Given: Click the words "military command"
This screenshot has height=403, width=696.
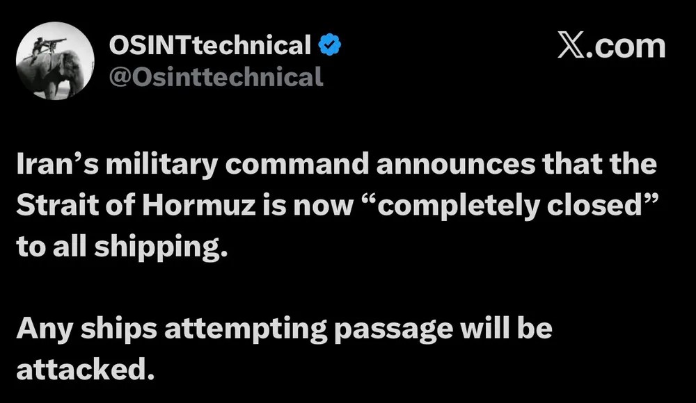Looking at the screenshot, I should [x=237, y=165].
